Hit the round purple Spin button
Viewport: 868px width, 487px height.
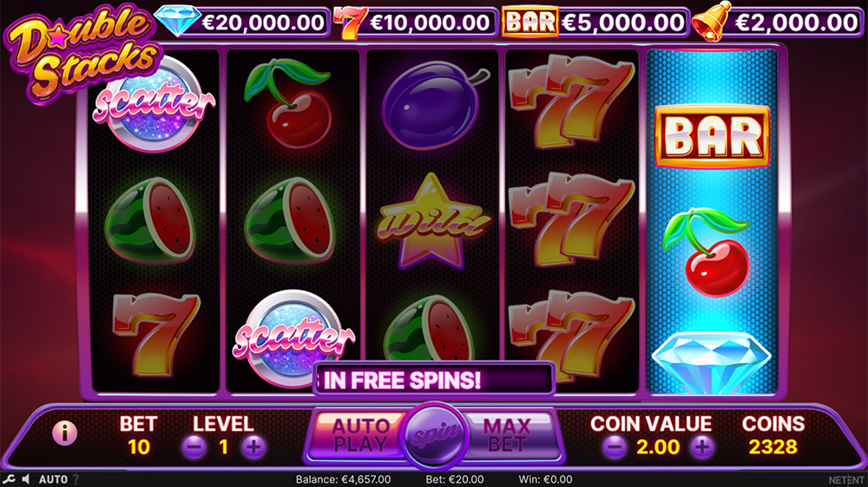coord(435,435)
